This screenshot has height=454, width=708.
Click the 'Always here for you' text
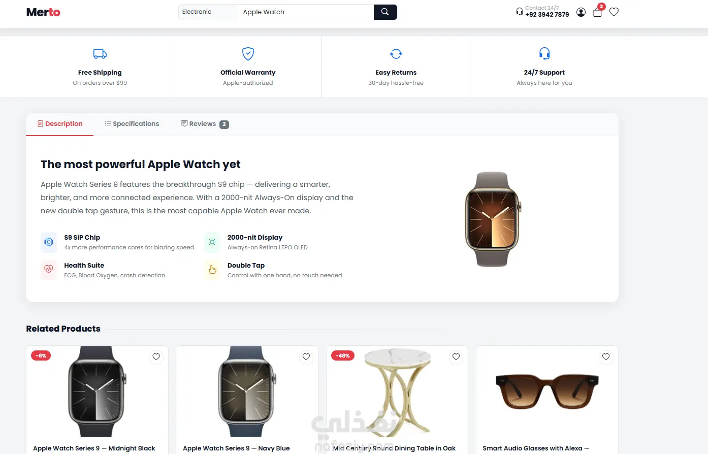[544, 83]
